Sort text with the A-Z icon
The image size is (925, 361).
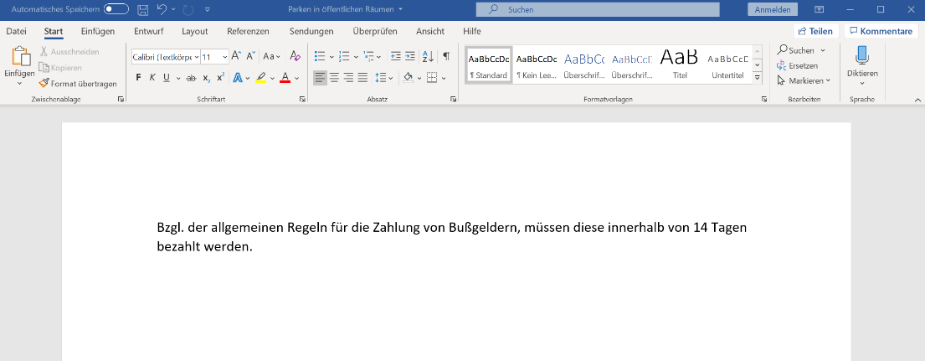coord(427,56)
